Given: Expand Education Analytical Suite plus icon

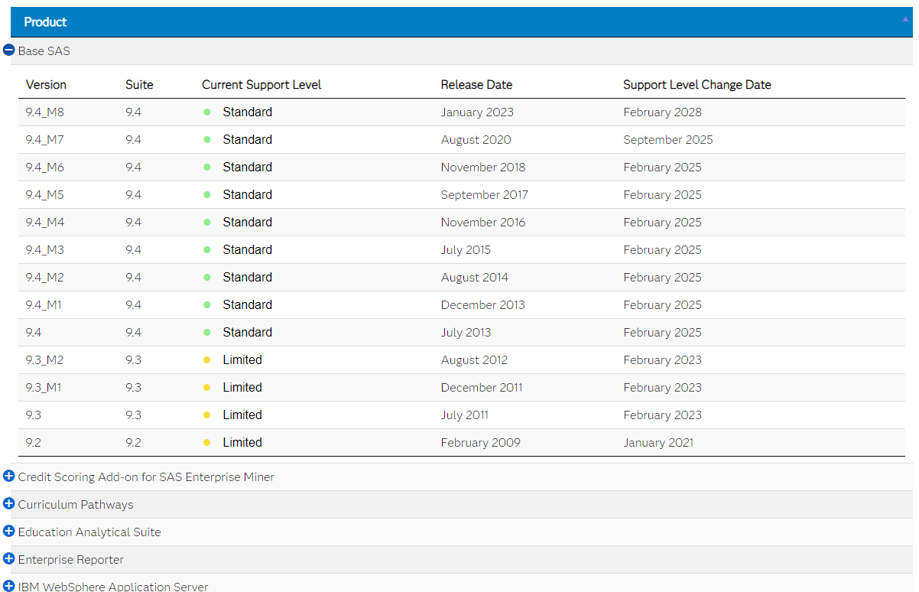Looking at the screenshot, I should [9, 531].
